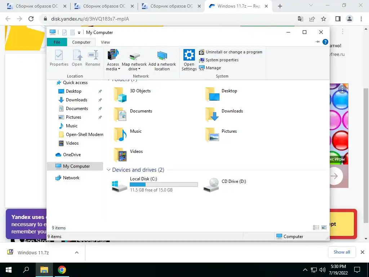Select the Documents folder in main pane
The height and width of the screenshot is (277, 369).
pyautogui.click(x=133, y=114)
